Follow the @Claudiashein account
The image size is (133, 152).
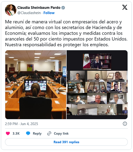(49, 13)
